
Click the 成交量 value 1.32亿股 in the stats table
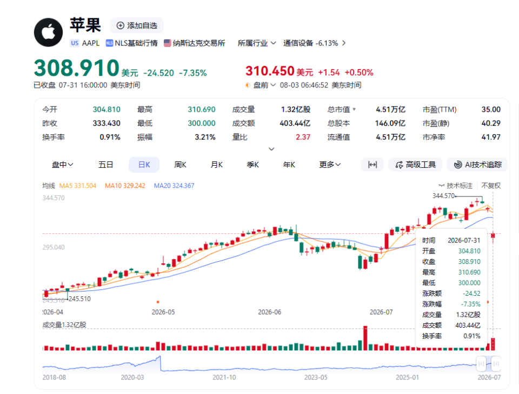click(x=296, y=110)
